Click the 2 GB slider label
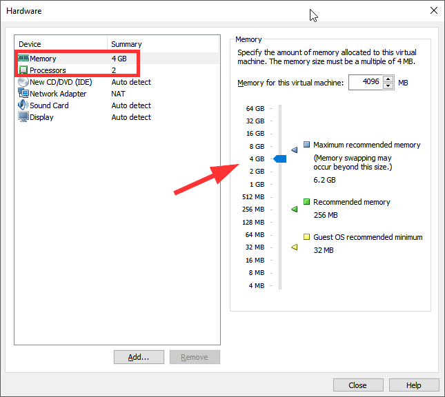 click(257, 172)
